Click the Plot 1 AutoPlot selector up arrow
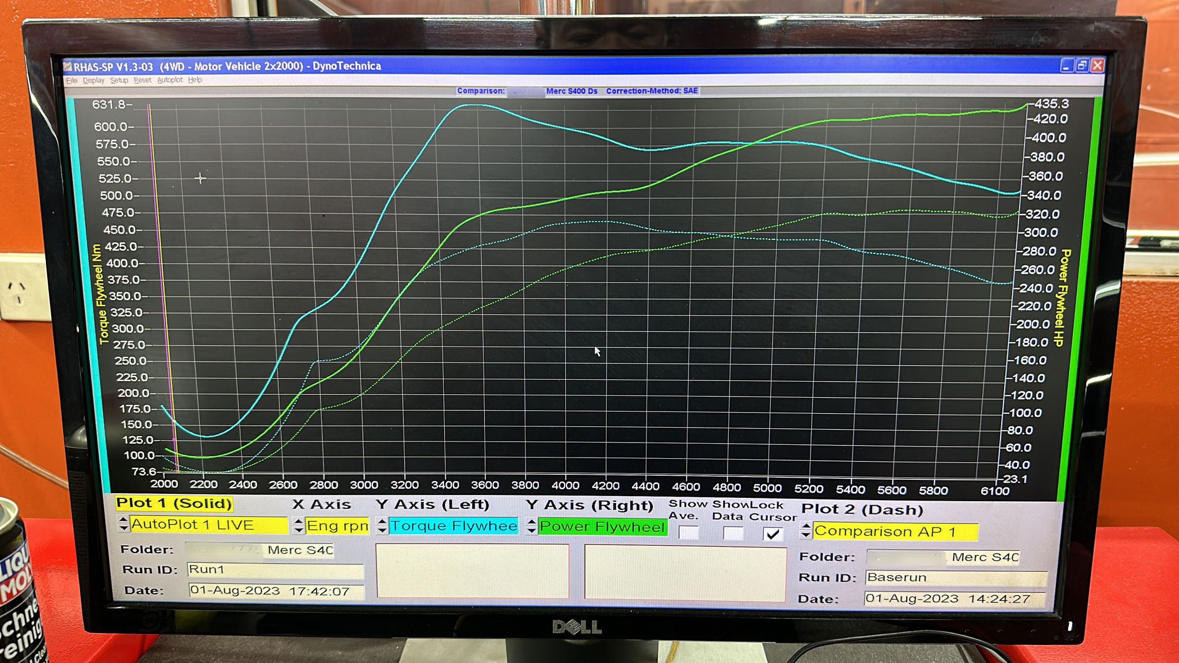 [123, 520]
